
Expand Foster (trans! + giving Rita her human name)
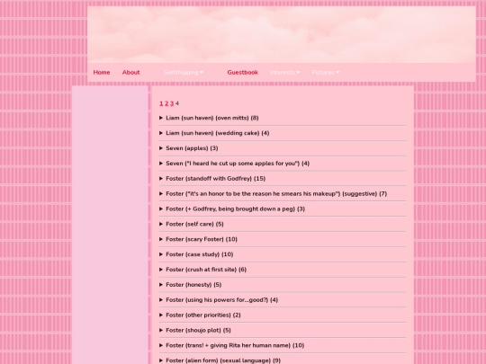coord(283,345)
